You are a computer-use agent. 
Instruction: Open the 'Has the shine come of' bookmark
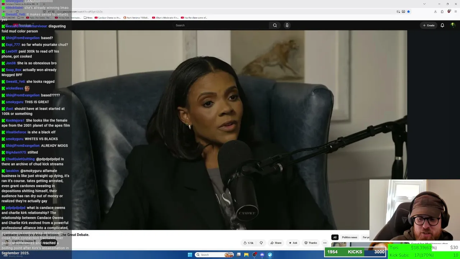194,18
